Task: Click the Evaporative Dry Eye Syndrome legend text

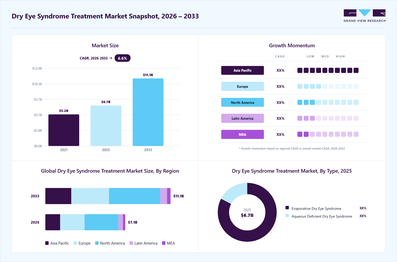Action: click(316, 209)
